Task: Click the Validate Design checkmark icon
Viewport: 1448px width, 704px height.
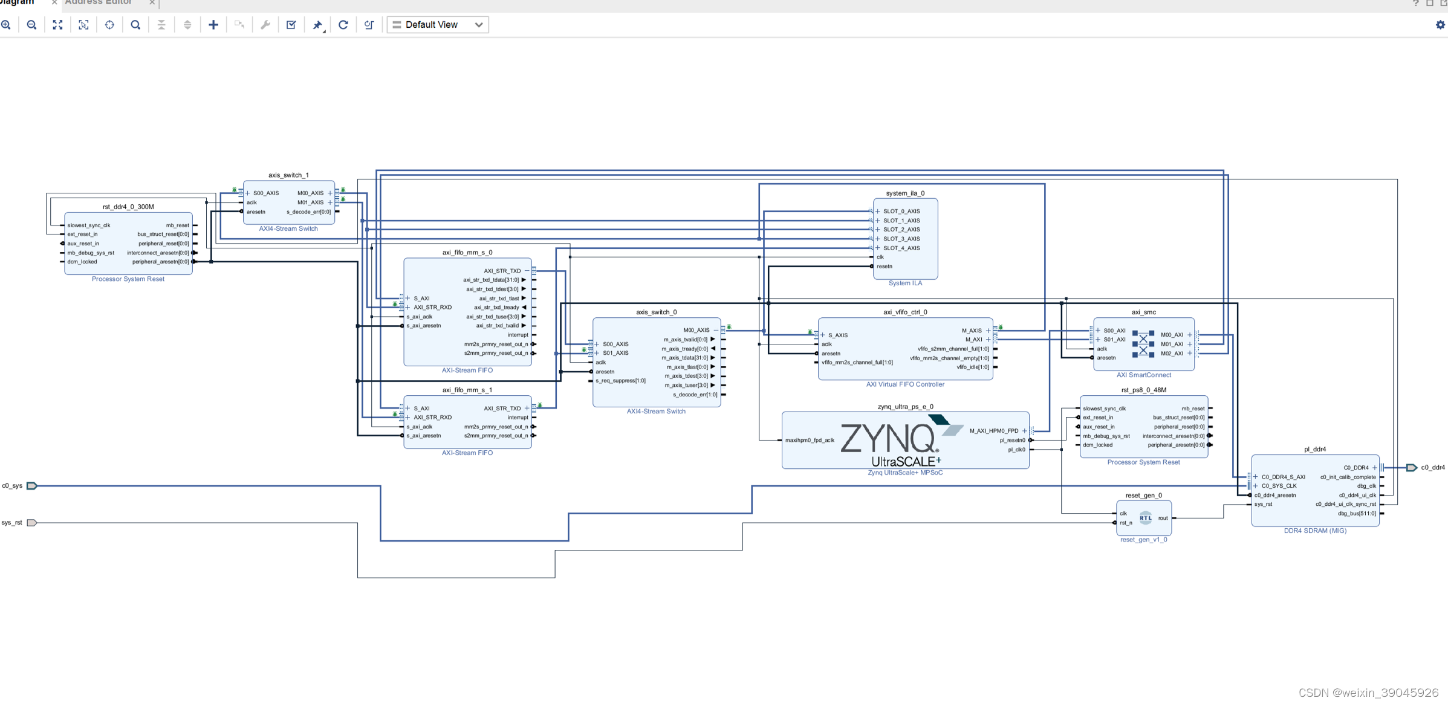Action: click(291, 25)
